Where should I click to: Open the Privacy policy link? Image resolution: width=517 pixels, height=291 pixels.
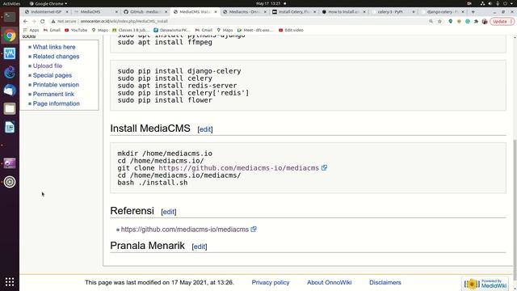(x=271, y=282)
